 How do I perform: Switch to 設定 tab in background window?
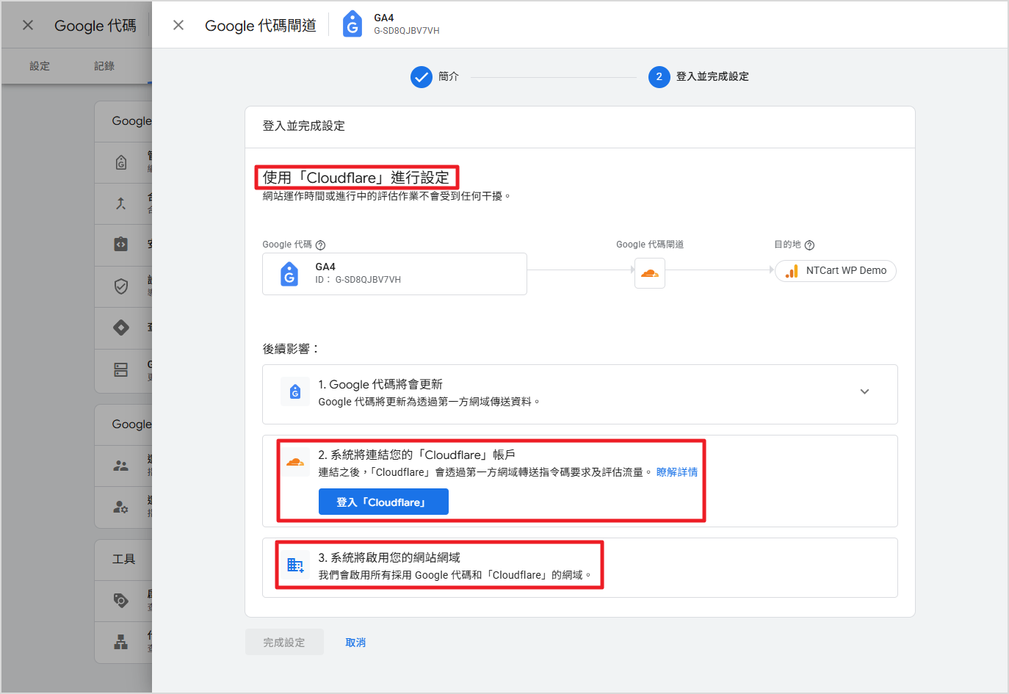(40, 66)
